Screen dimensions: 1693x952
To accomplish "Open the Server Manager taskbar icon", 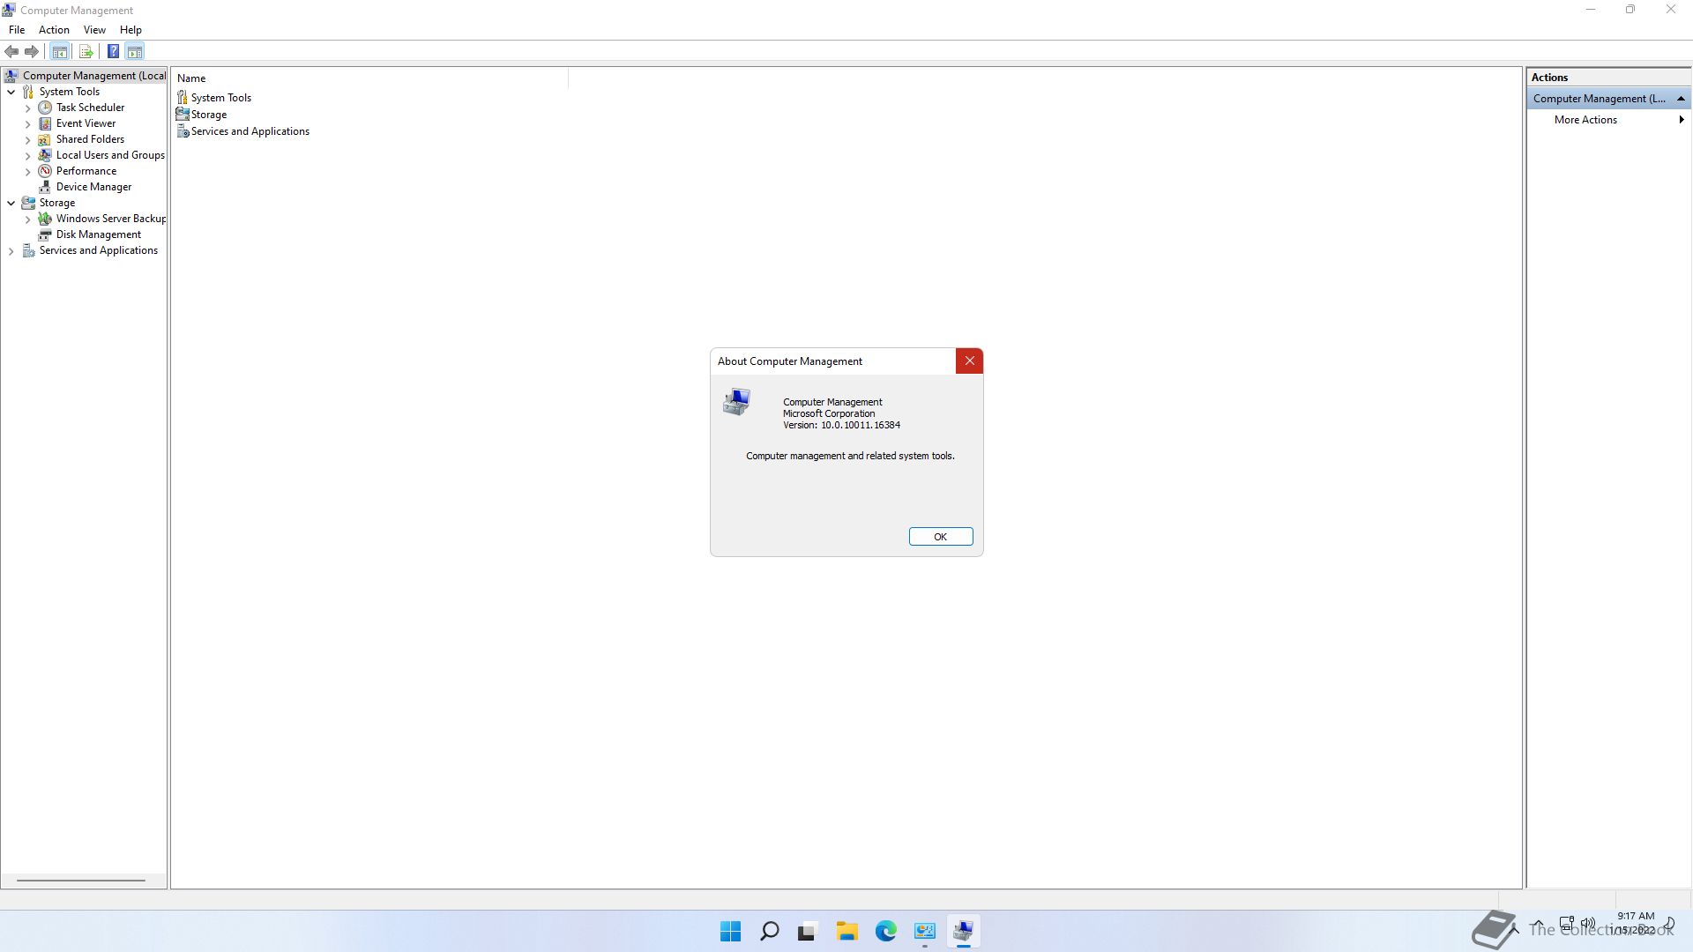I will click(924, 931).
